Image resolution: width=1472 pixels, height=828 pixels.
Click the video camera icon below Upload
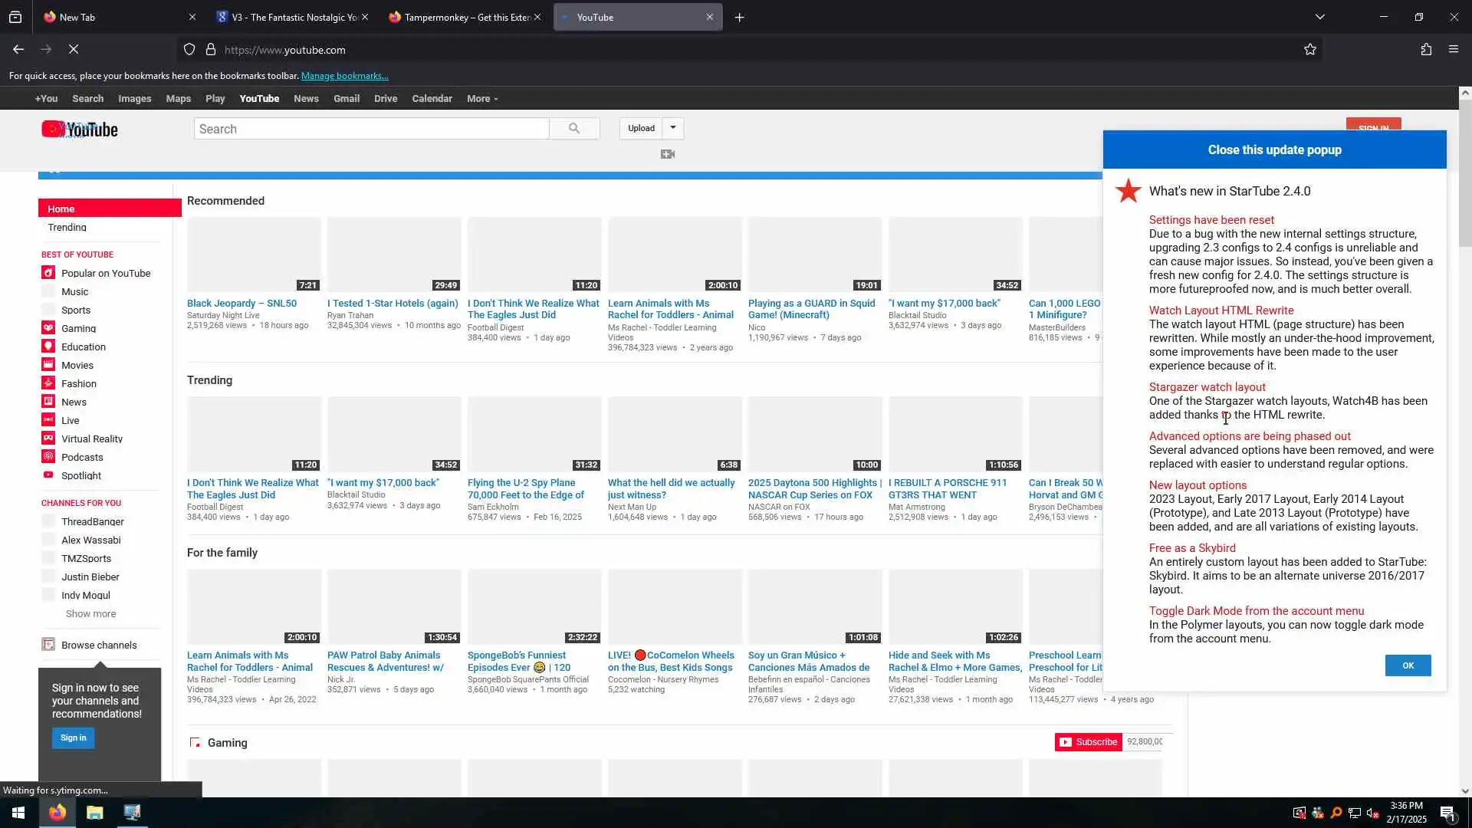coord(668,154)
